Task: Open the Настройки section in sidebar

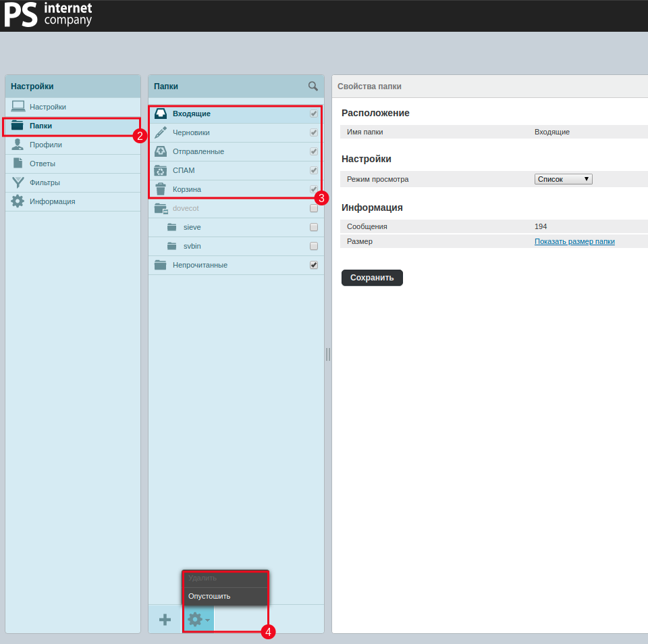Action: pos(73,107)
